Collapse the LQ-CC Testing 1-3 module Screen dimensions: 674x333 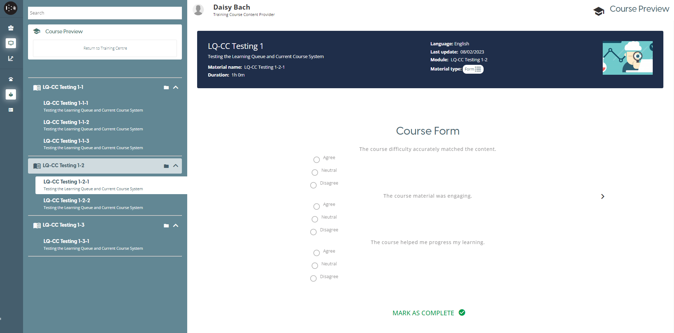[x=176, y=226]
